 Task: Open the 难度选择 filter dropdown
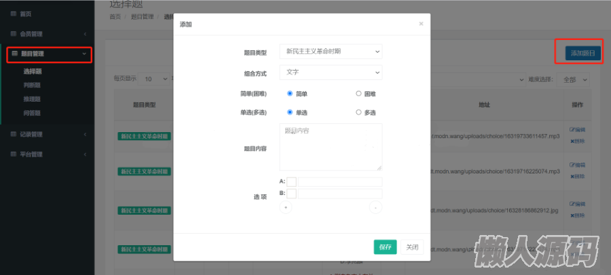point(574,79)
